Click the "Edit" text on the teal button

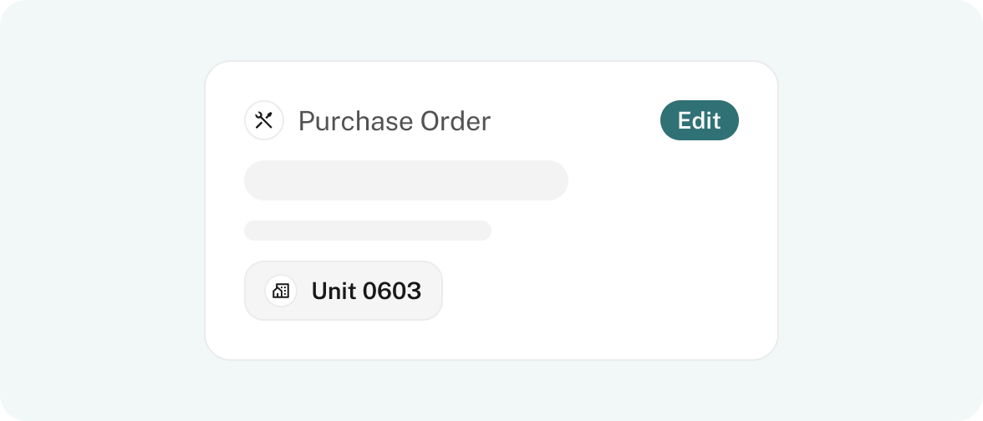699,120
